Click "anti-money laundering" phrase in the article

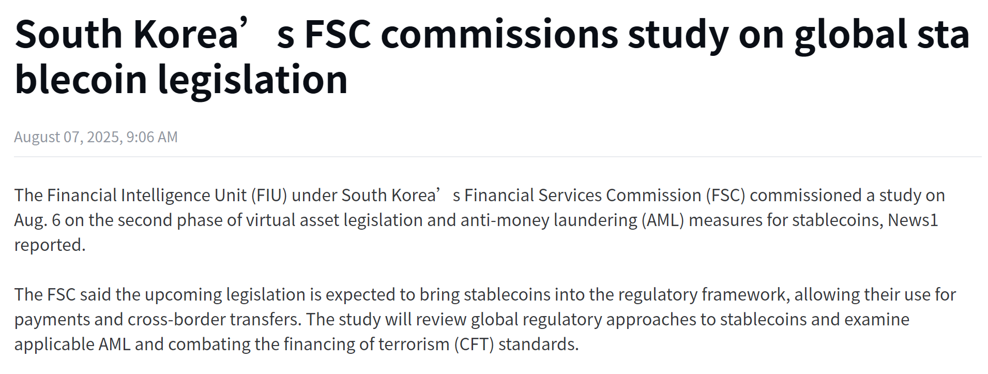click(549, 220)
